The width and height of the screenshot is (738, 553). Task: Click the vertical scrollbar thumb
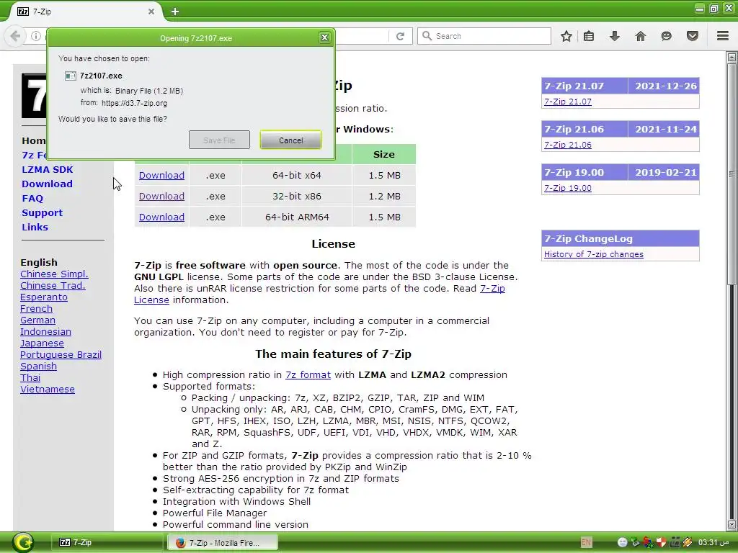click(732, 174)
